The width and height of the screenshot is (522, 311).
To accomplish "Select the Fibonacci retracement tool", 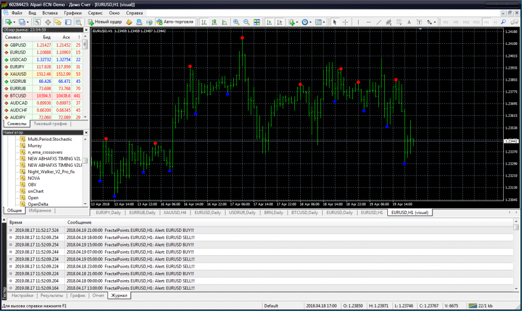I will [399, 22].
